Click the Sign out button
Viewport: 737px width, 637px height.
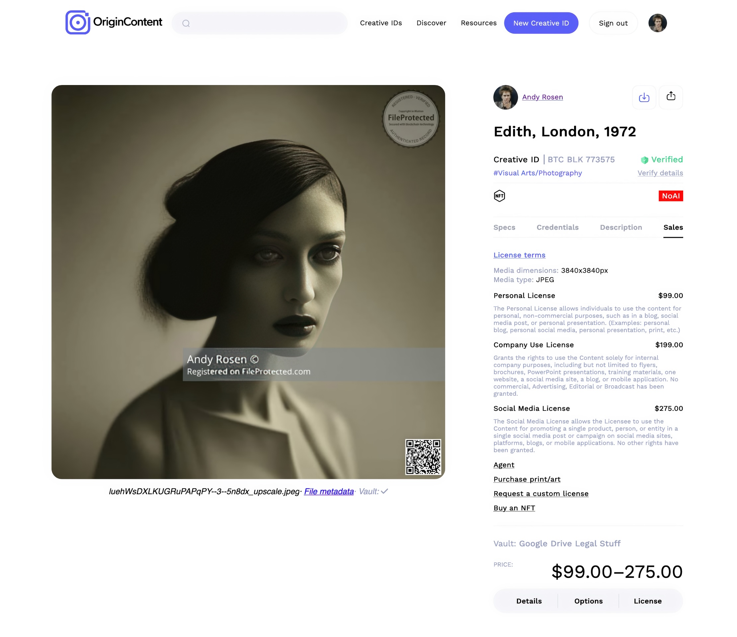click(613, 23)
